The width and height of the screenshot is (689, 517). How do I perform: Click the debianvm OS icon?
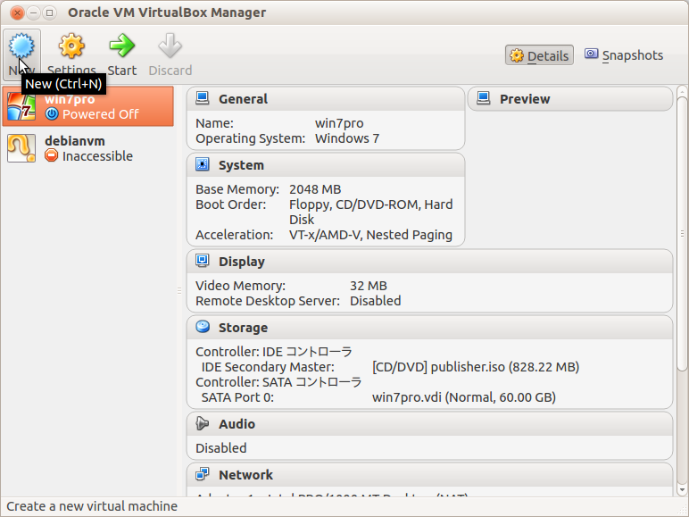pos(21,148)
